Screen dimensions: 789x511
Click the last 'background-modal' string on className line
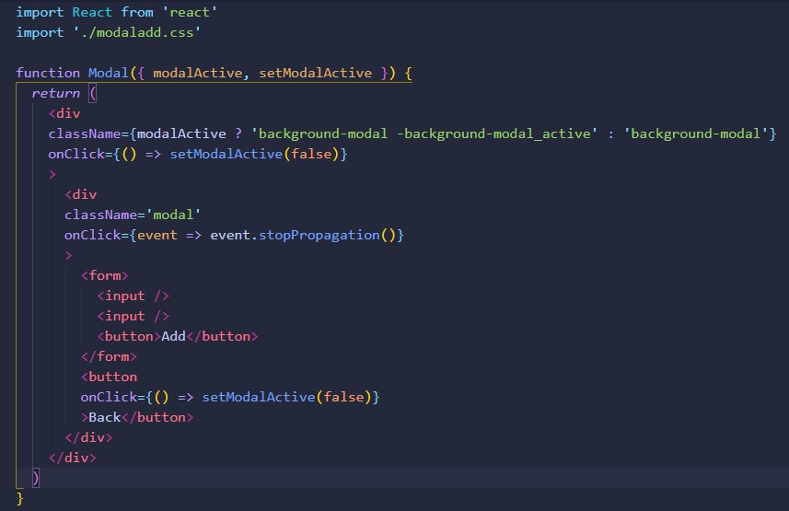(x=695, y=134)
